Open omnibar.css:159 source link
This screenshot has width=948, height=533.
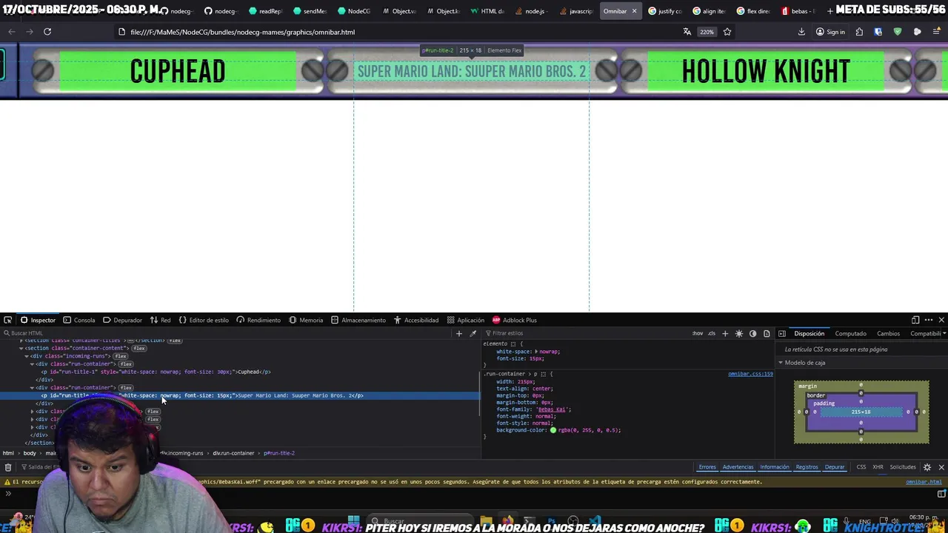coord(750,374)
